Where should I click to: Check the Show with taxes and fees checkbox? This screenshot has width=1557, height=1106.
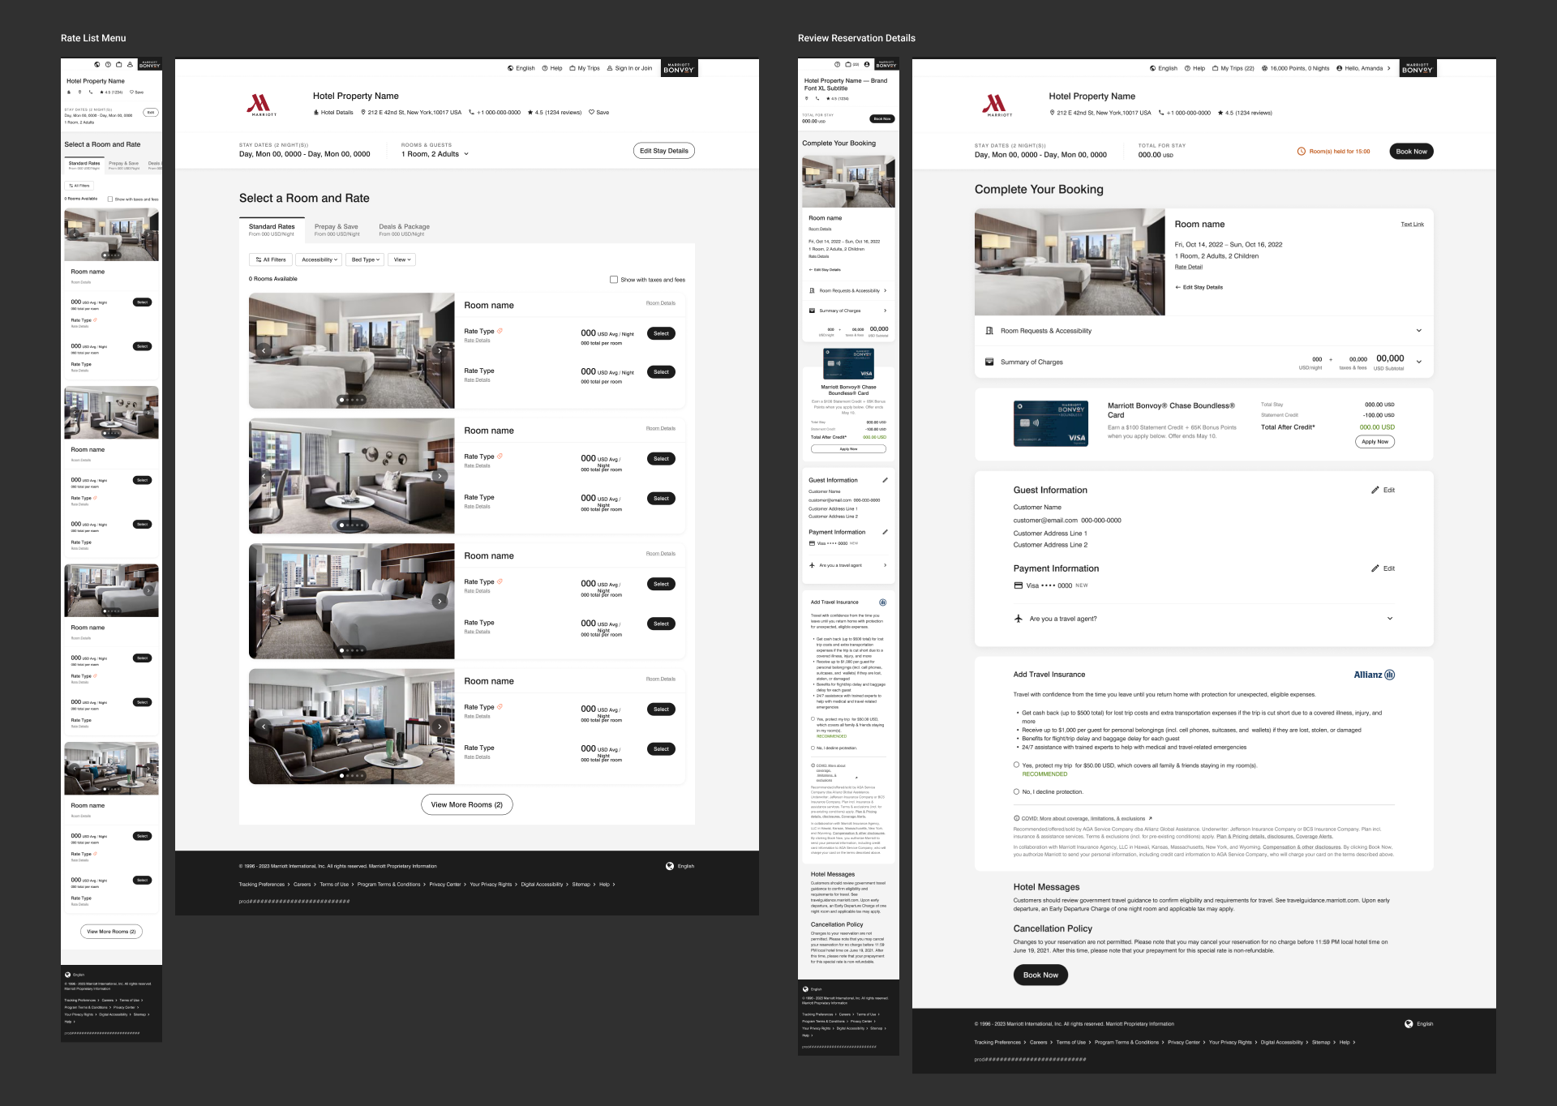(614, 280)
